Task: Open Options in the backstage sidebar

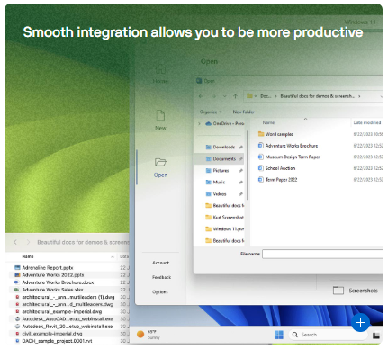Action: (x=160, y=291)
